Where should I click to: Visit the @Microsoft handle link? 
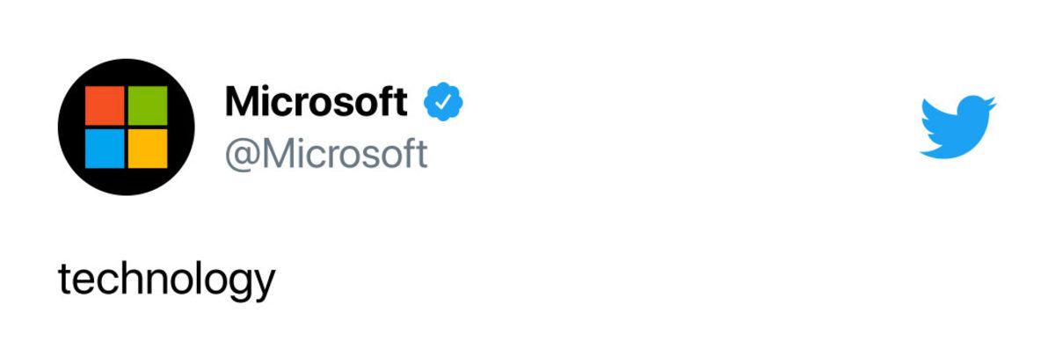326,154
